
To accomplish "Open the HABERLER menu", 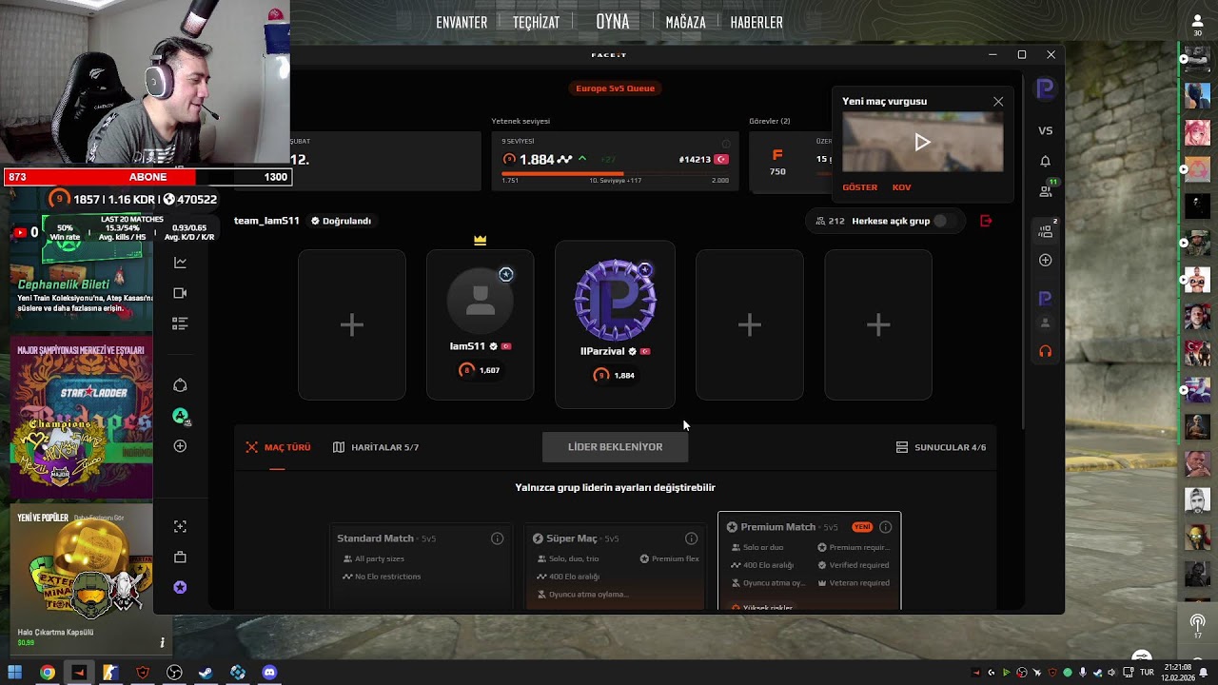I will (x=756, y=22).
